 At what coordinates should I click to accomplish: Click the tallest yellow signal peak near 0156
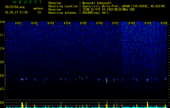[107, 104]
